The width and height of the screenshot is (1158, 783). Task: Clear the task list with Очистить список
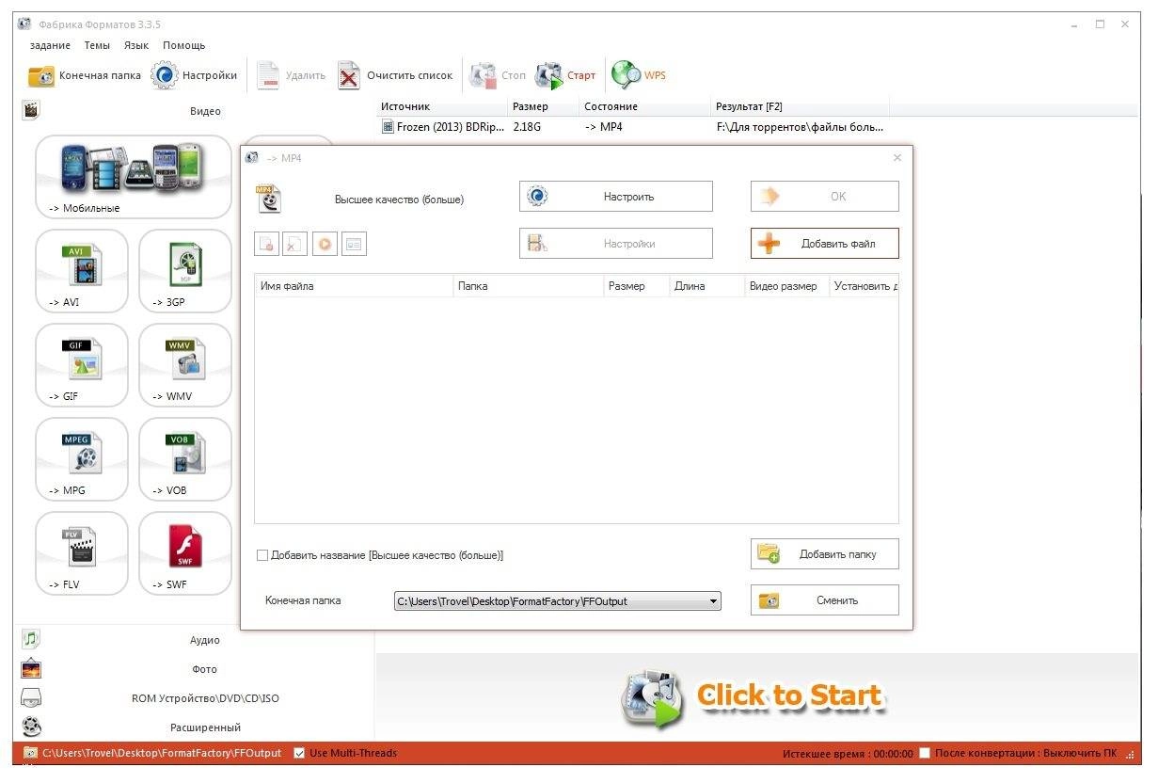click(396, 75)
